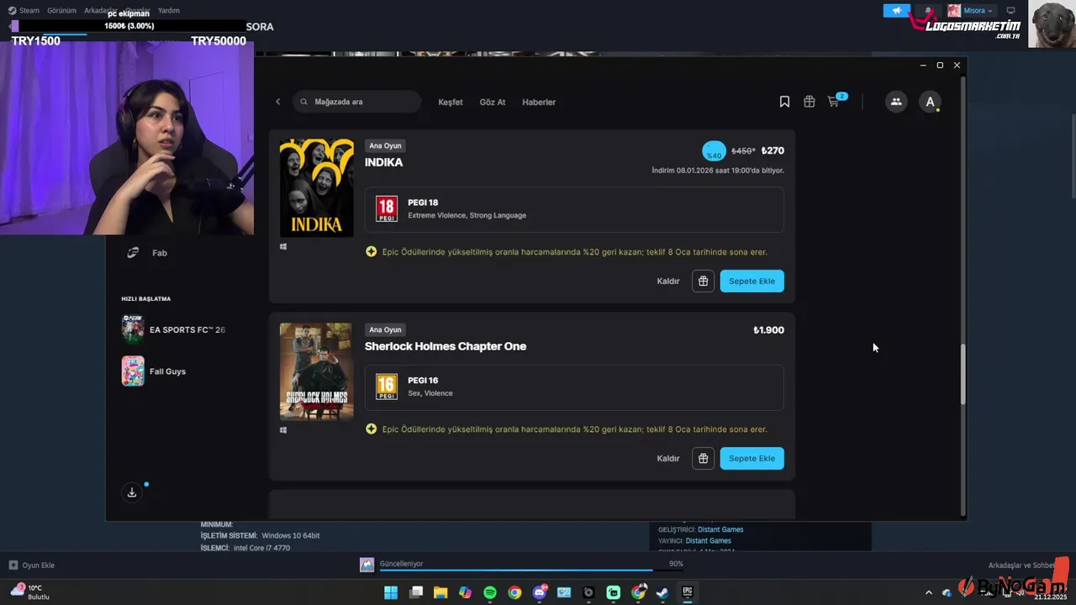Open Steam's notifications bell
Viewport: 1076px width, 605px height.
coord(928,10)
